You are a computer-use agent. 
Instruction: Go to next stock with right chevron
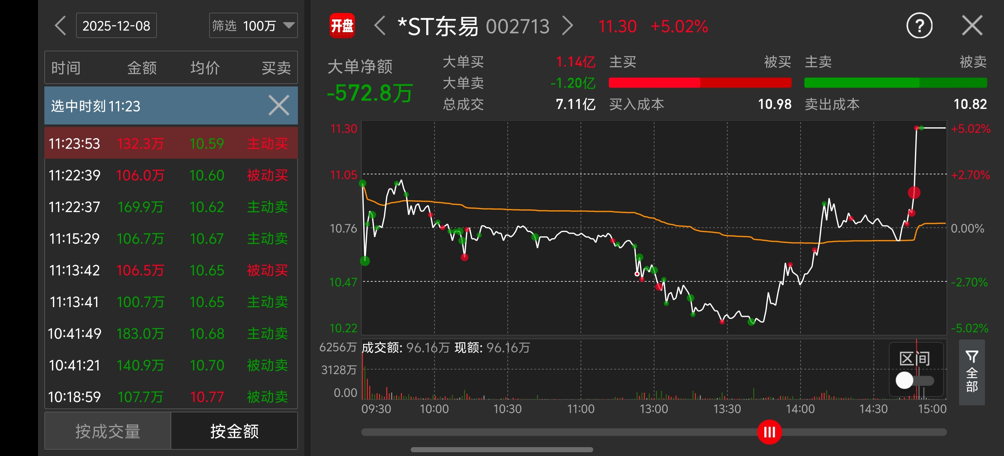click(568, 26)
